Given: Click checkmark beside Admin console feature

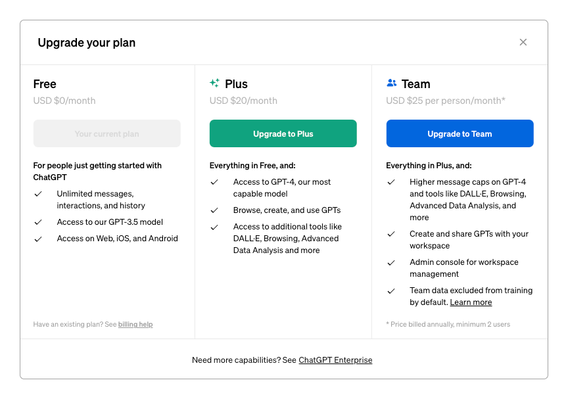Looking at the screenshot, I should tap(391, 262).
